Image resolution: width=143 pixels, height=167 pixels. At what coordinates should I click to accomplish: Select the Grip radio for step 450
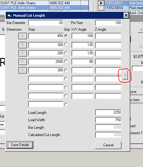click(x=66, y=36)
